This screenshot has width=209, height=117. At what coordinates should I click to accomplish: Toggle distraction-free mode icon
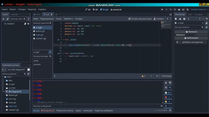170,14
